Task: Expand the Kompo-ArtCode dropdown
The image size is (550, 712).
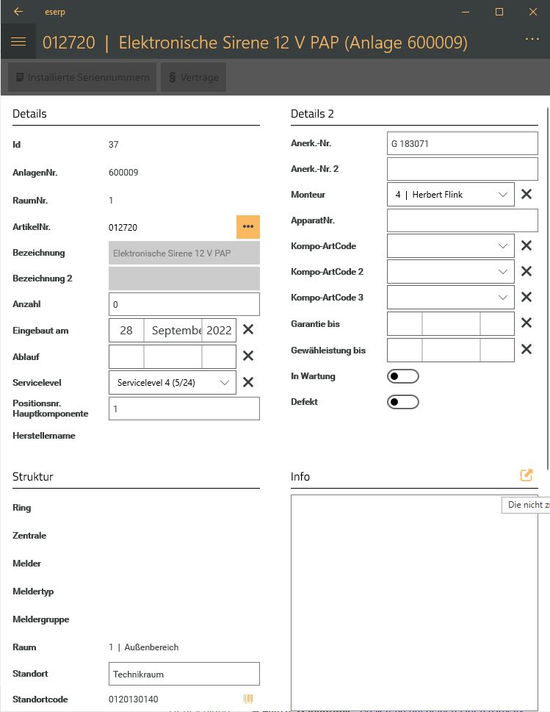Action: coord(503,246)
